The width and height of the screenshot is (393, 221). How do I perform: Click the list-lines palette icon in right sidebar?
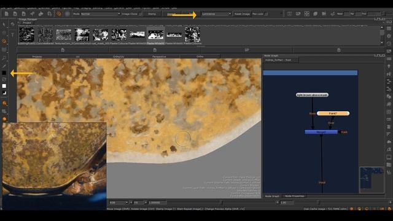[389, 29]
